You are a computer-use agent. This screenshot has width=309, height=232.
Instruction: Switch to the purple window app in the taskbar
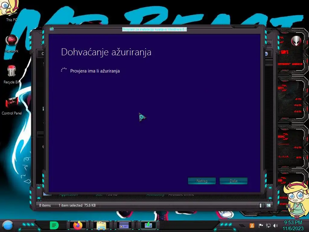pyautogui.click(x=124, y=225)
